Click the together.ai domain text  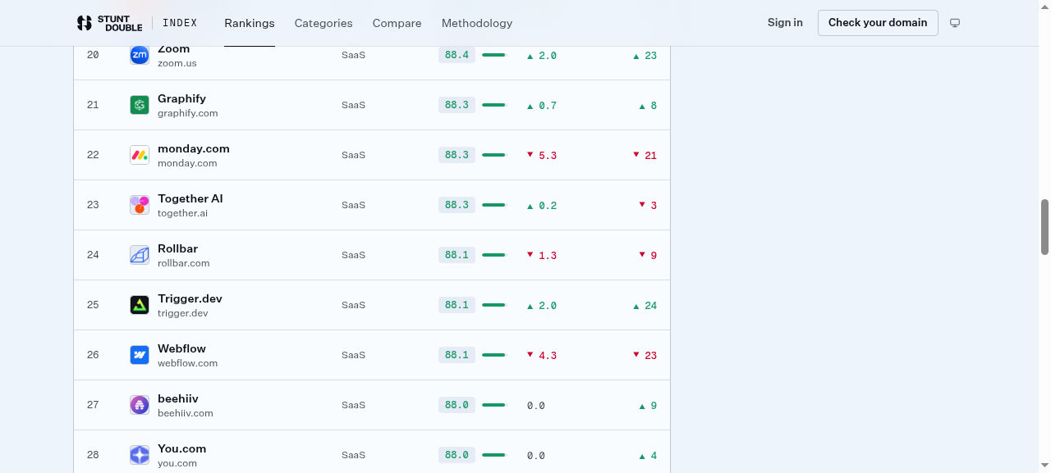point(182,213)
